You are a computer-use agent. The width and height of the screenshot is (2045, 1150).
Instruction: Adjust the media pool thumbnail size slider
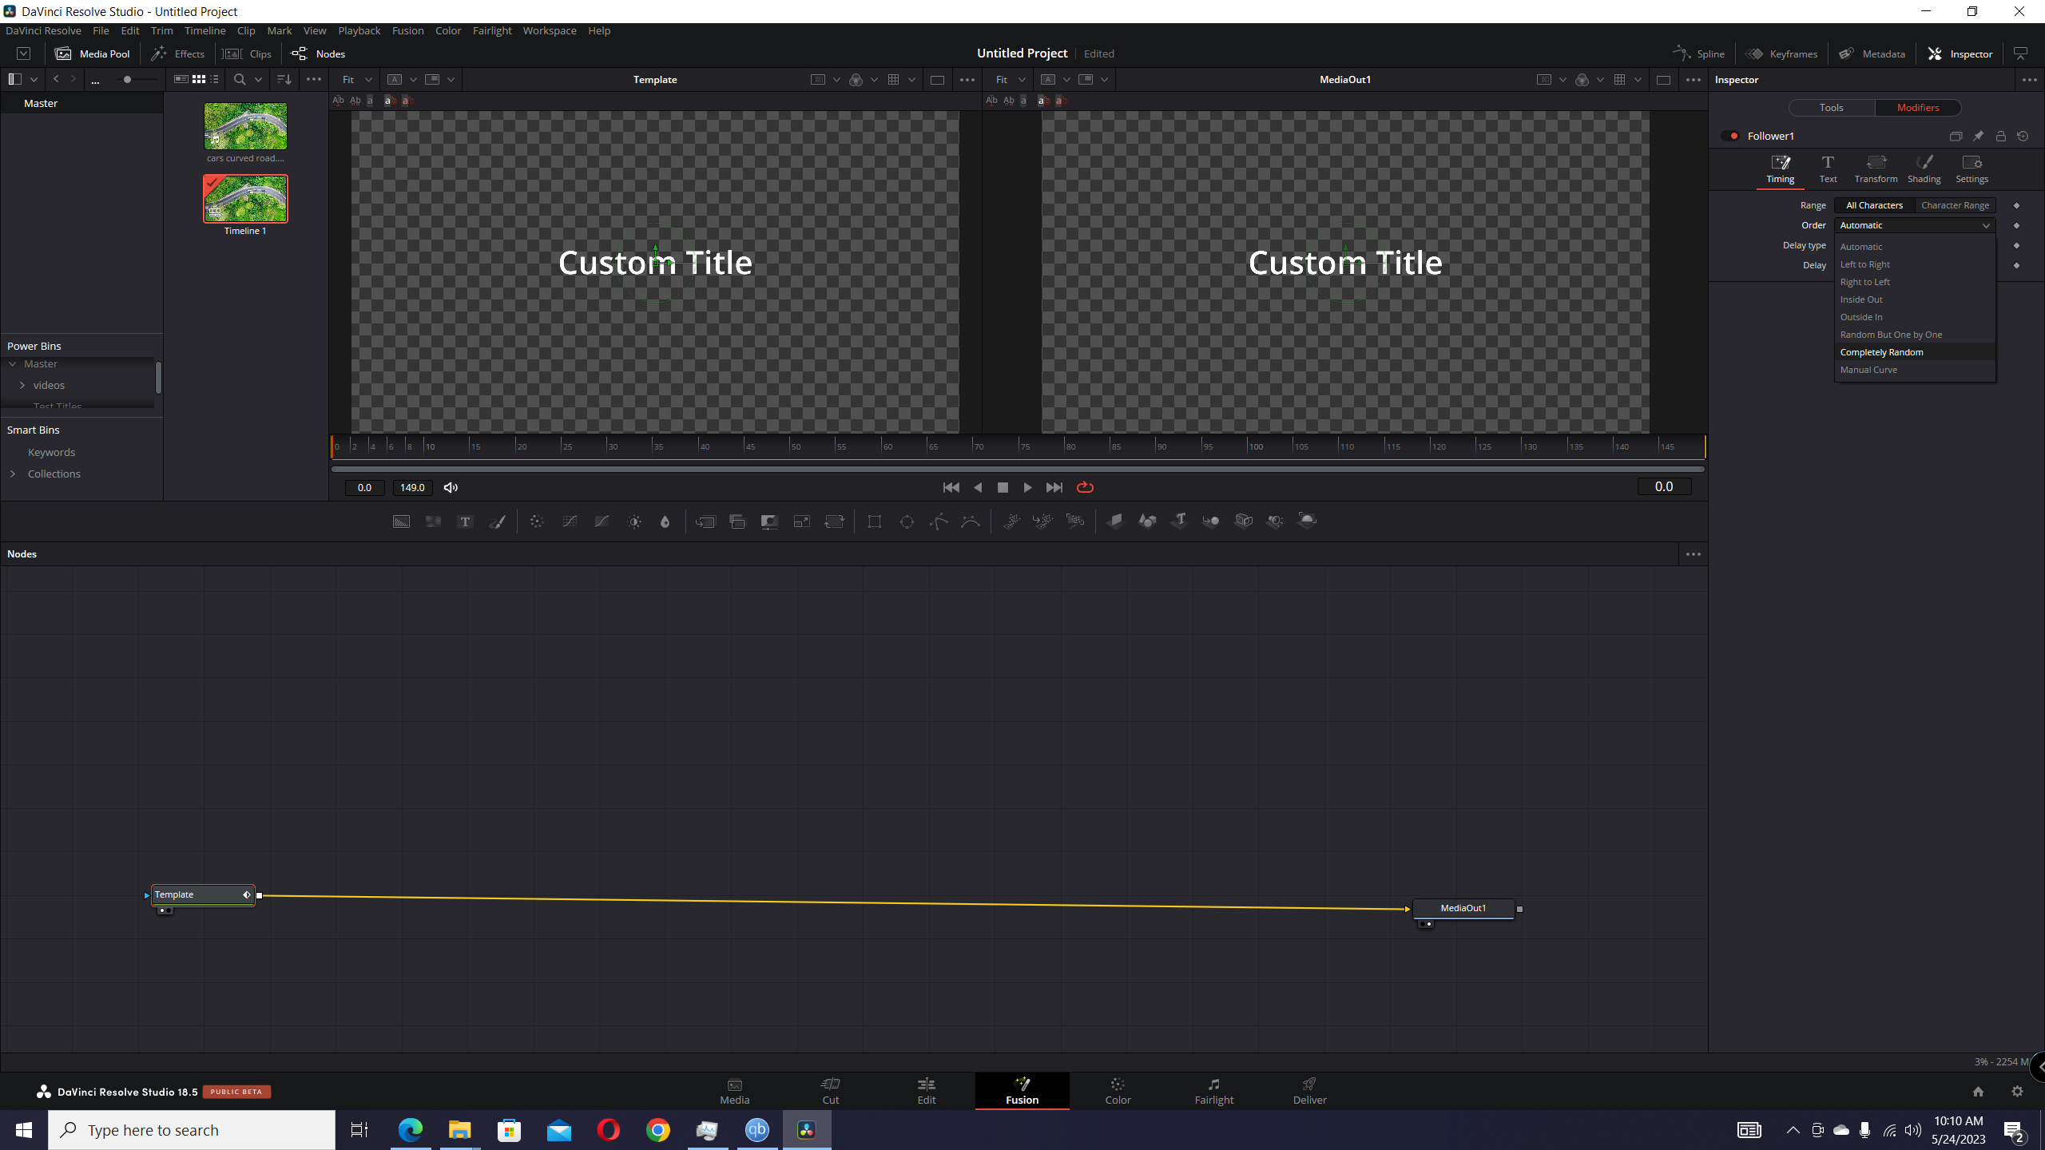127,79
